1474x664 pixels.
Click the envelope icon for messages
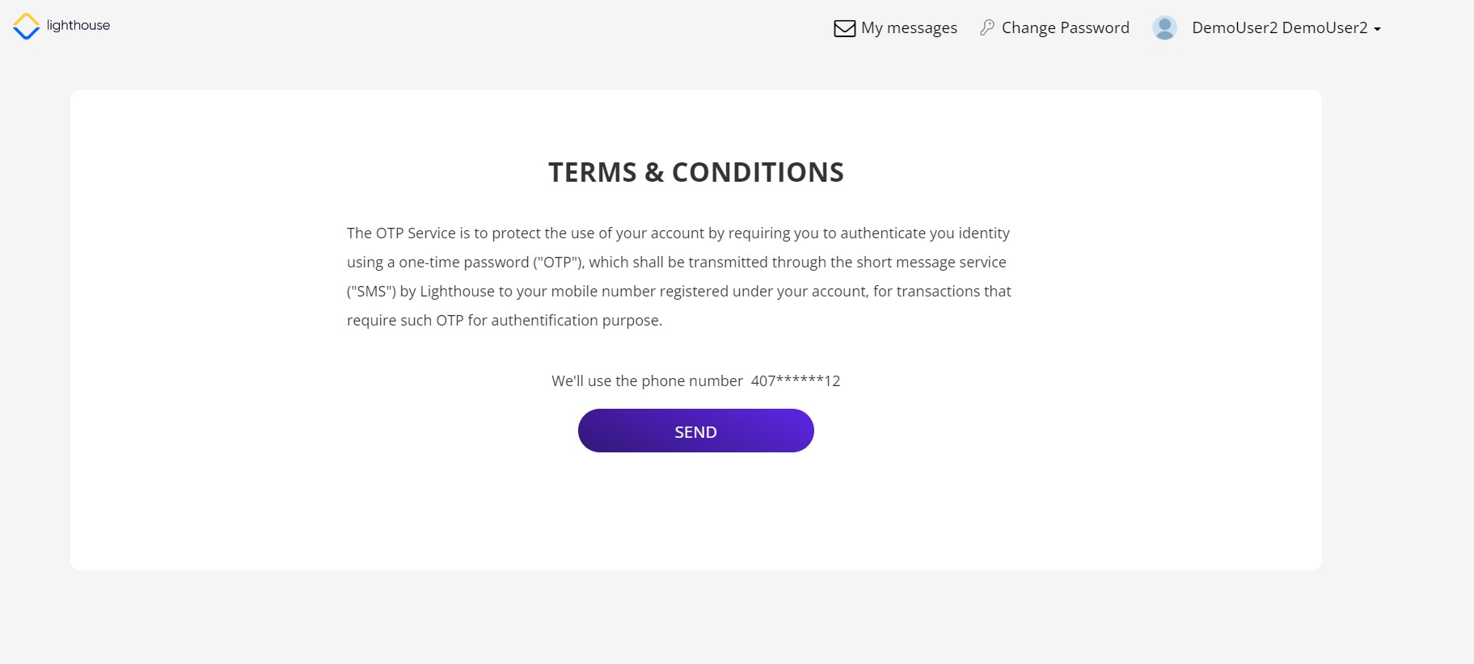pyautogui.click(x=844, y=28)
